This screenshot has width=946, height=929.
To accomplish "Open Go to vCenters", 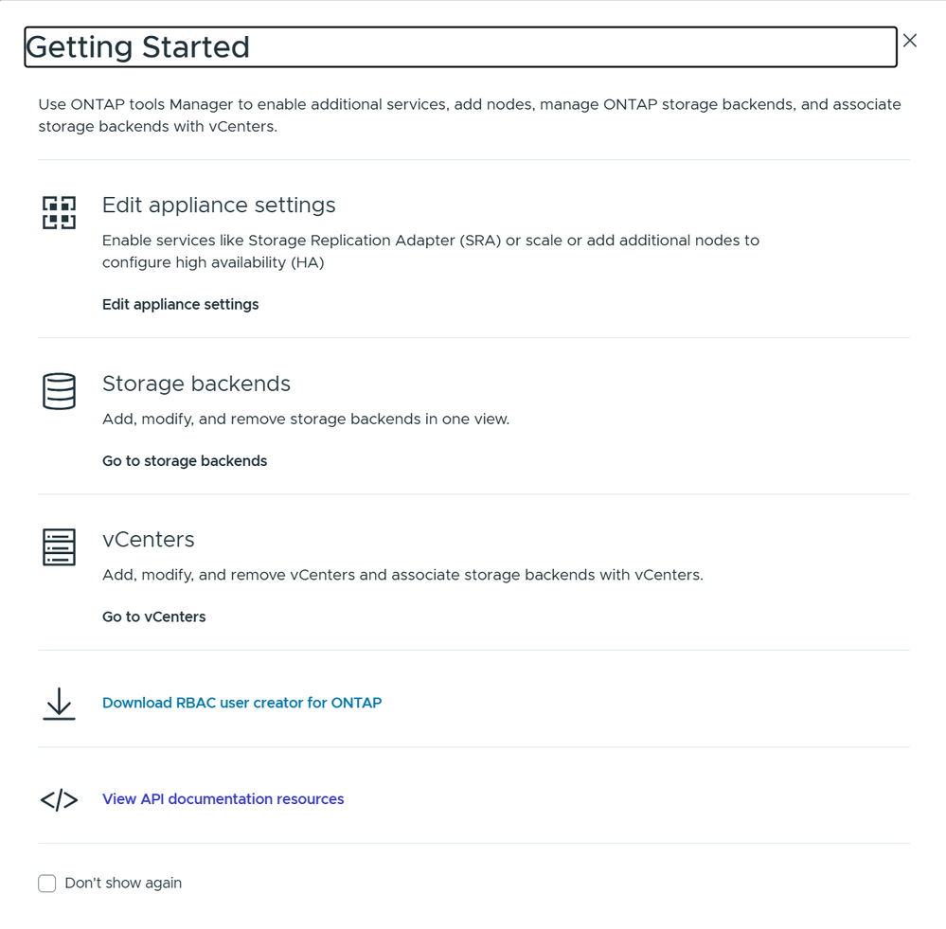I will point(153,616).
